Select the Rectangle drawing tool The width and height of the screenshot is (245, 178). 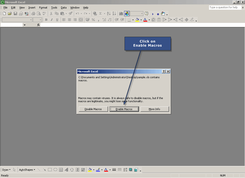[x=50, y=170]
